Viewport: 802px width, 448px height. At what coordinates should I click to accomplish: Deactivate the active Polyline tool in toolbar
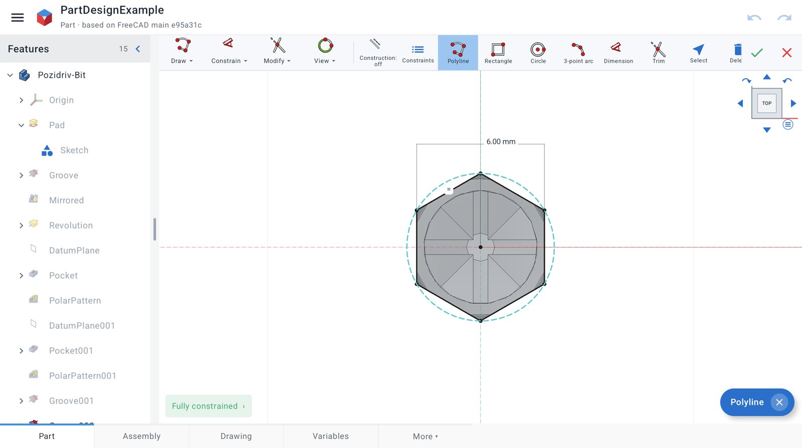(458, 53)
